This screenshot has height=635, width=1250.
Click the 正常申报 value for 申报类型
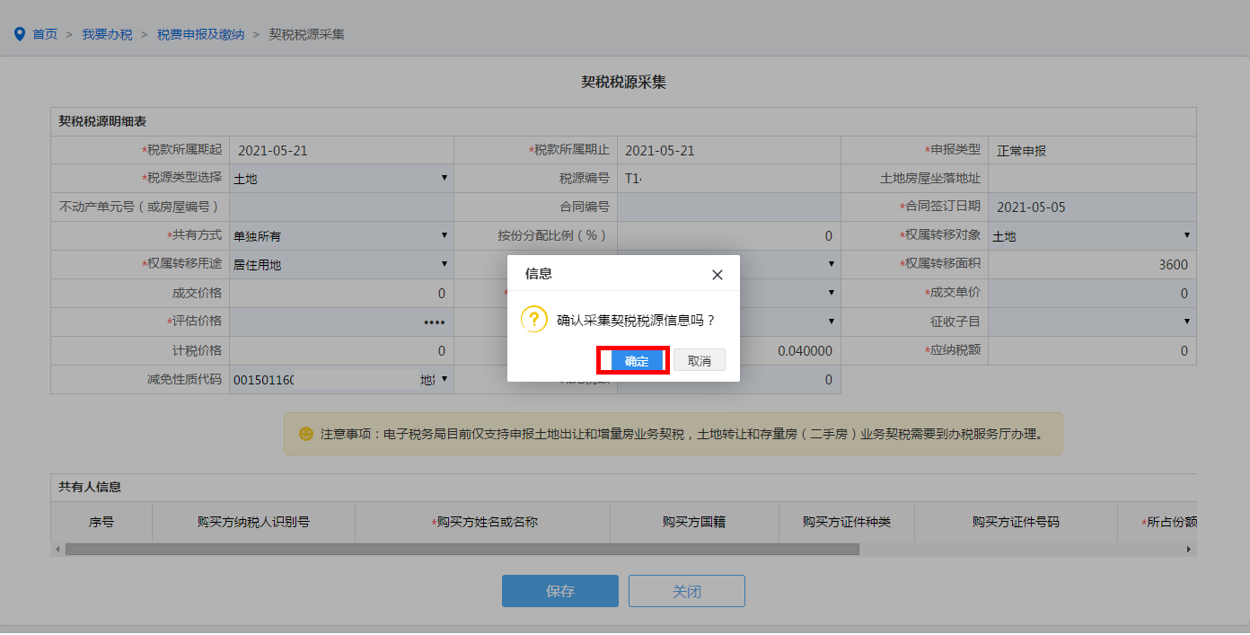pyautogui.click(x=1021, y=151)
